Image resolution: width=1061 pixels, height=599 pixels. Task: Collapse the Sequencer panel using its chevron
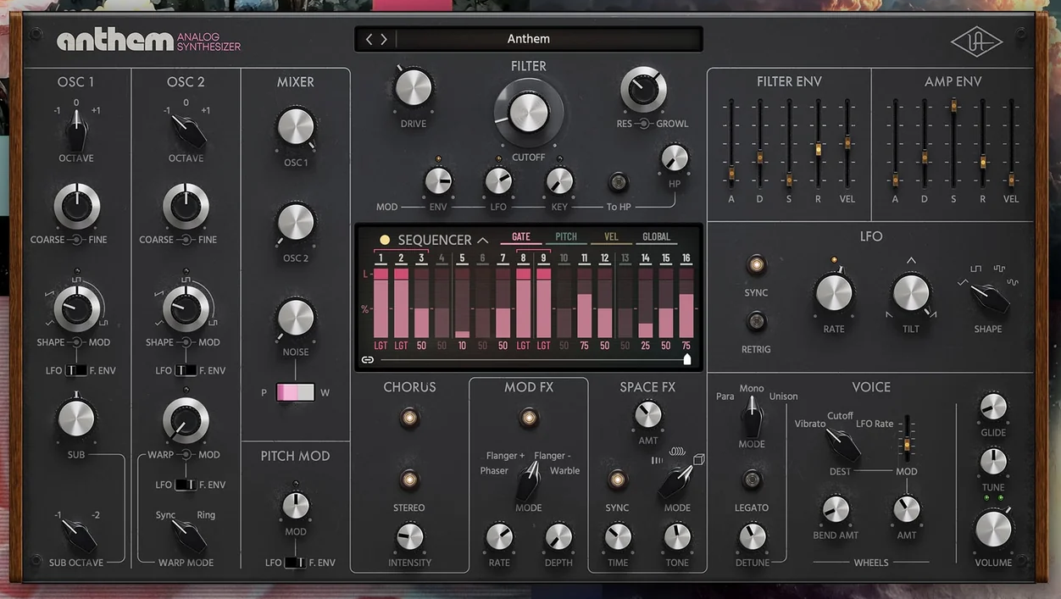(482, 240)
